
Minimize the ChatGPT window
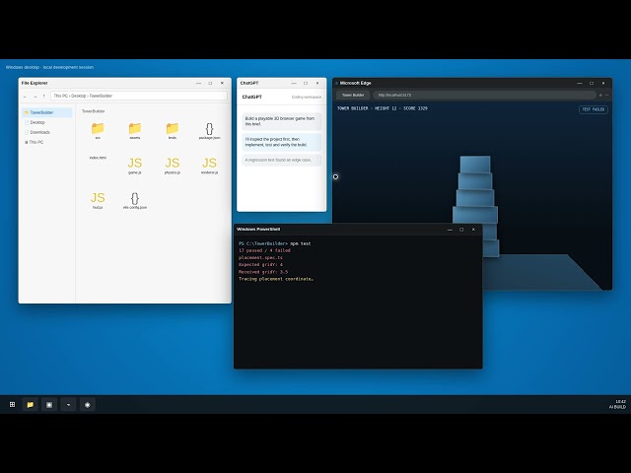[294, 83]
